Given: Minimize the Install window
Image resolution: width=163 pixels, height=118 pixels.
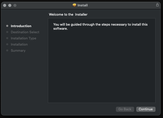Looking at the screenshot, I should click(10, 5).
